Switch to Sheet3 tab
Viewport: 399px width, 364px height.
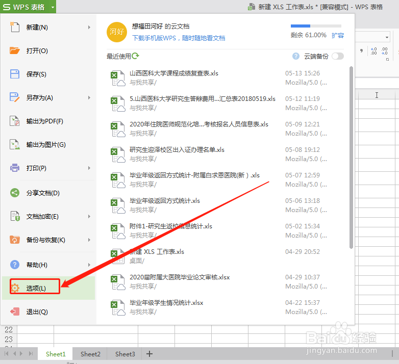[125, 354]
